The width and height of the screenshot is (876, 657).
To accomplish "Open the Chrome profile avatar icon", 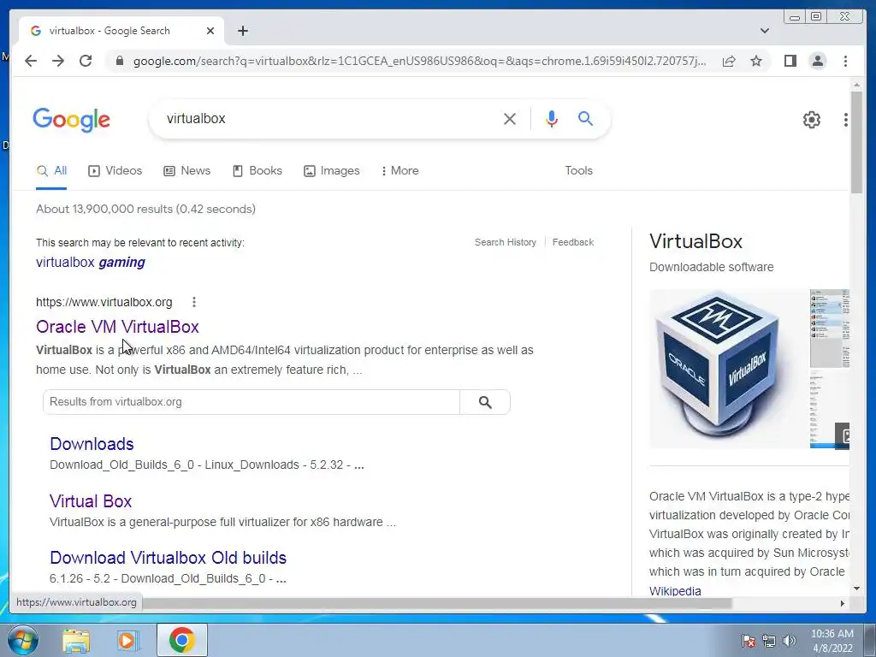I will [x=817, y=61].
